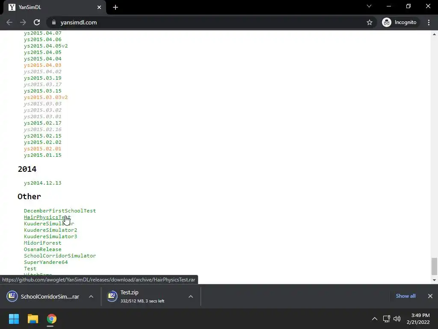This screenshot has height=329, width=438.
Task: Download the OsanaRelease build
Action: click(42, 249)
